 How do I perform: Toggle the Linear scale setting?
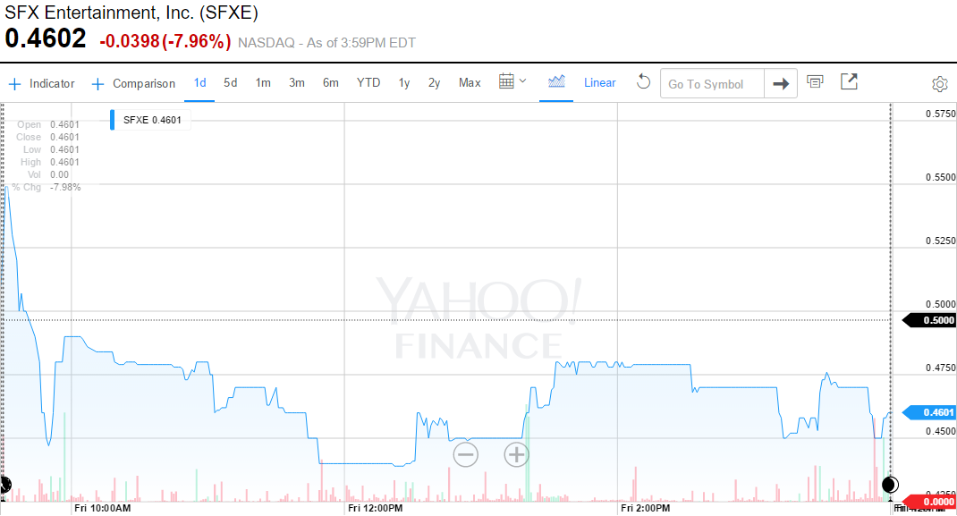coord(599,83)
